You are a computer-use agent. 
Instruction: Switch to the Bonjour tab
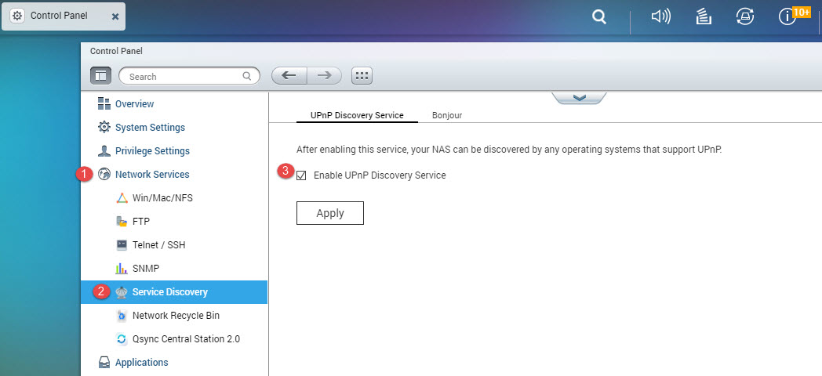pyautogui.click(x=446, y=115)
